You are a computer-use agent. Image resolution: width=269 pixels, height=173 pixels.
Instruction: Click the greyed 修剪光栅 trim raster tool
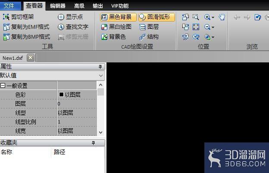73,37
